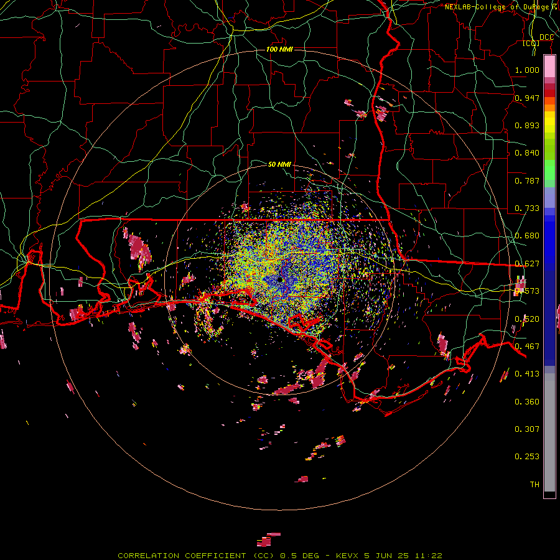This screenshot has height=560, width=560.
Task: Click the 100 NMI range ring label
Action: [279, 49]
